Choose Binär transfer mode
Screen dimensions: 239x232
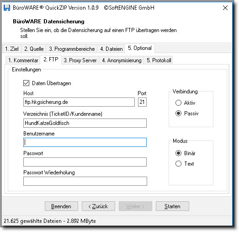pos(178,153)
